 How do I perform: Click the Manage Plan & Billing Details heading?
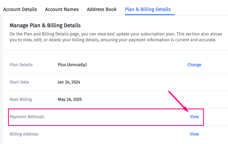[45, 26]
